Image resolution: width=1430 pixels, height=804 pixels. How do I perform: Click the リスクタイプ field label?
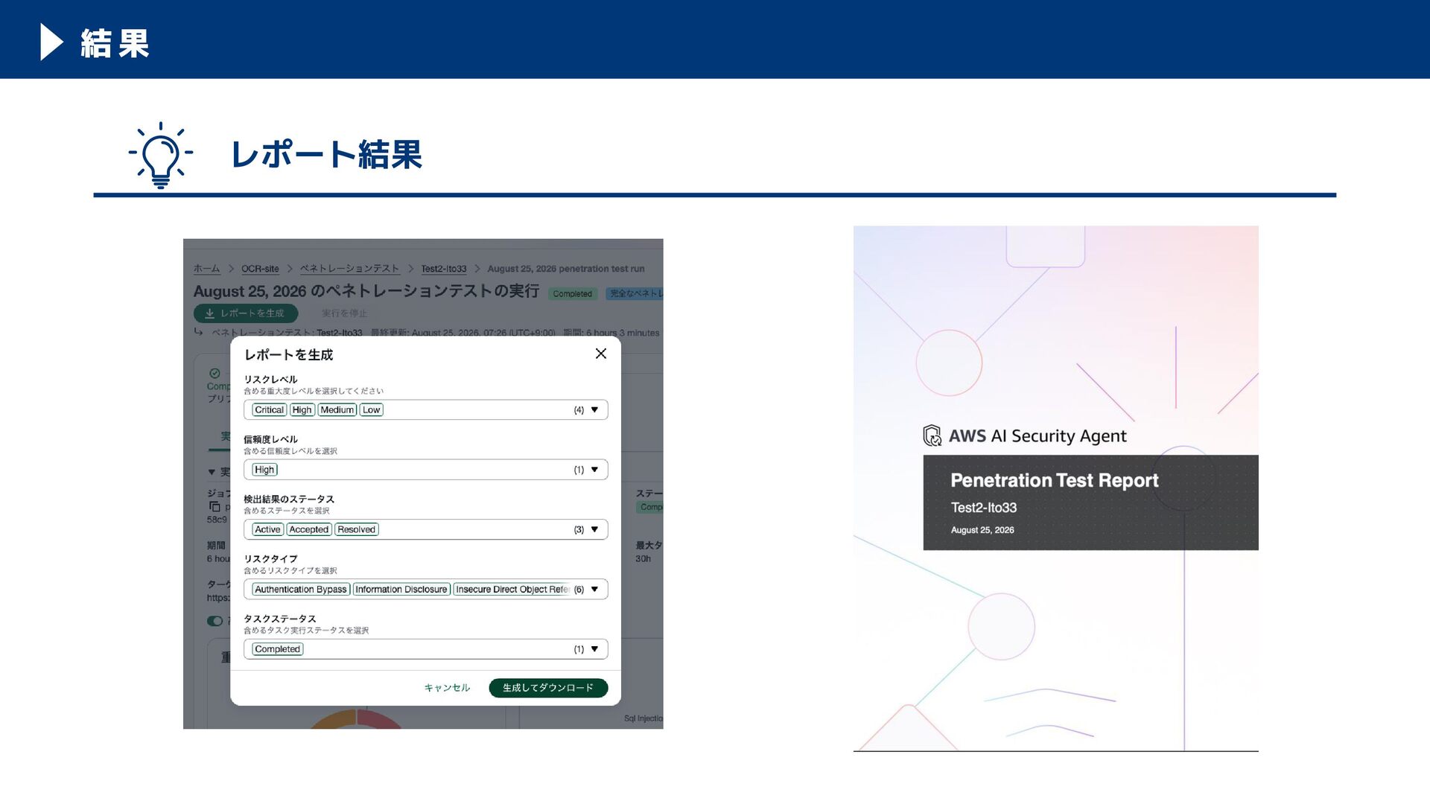(x=270, y=559)
